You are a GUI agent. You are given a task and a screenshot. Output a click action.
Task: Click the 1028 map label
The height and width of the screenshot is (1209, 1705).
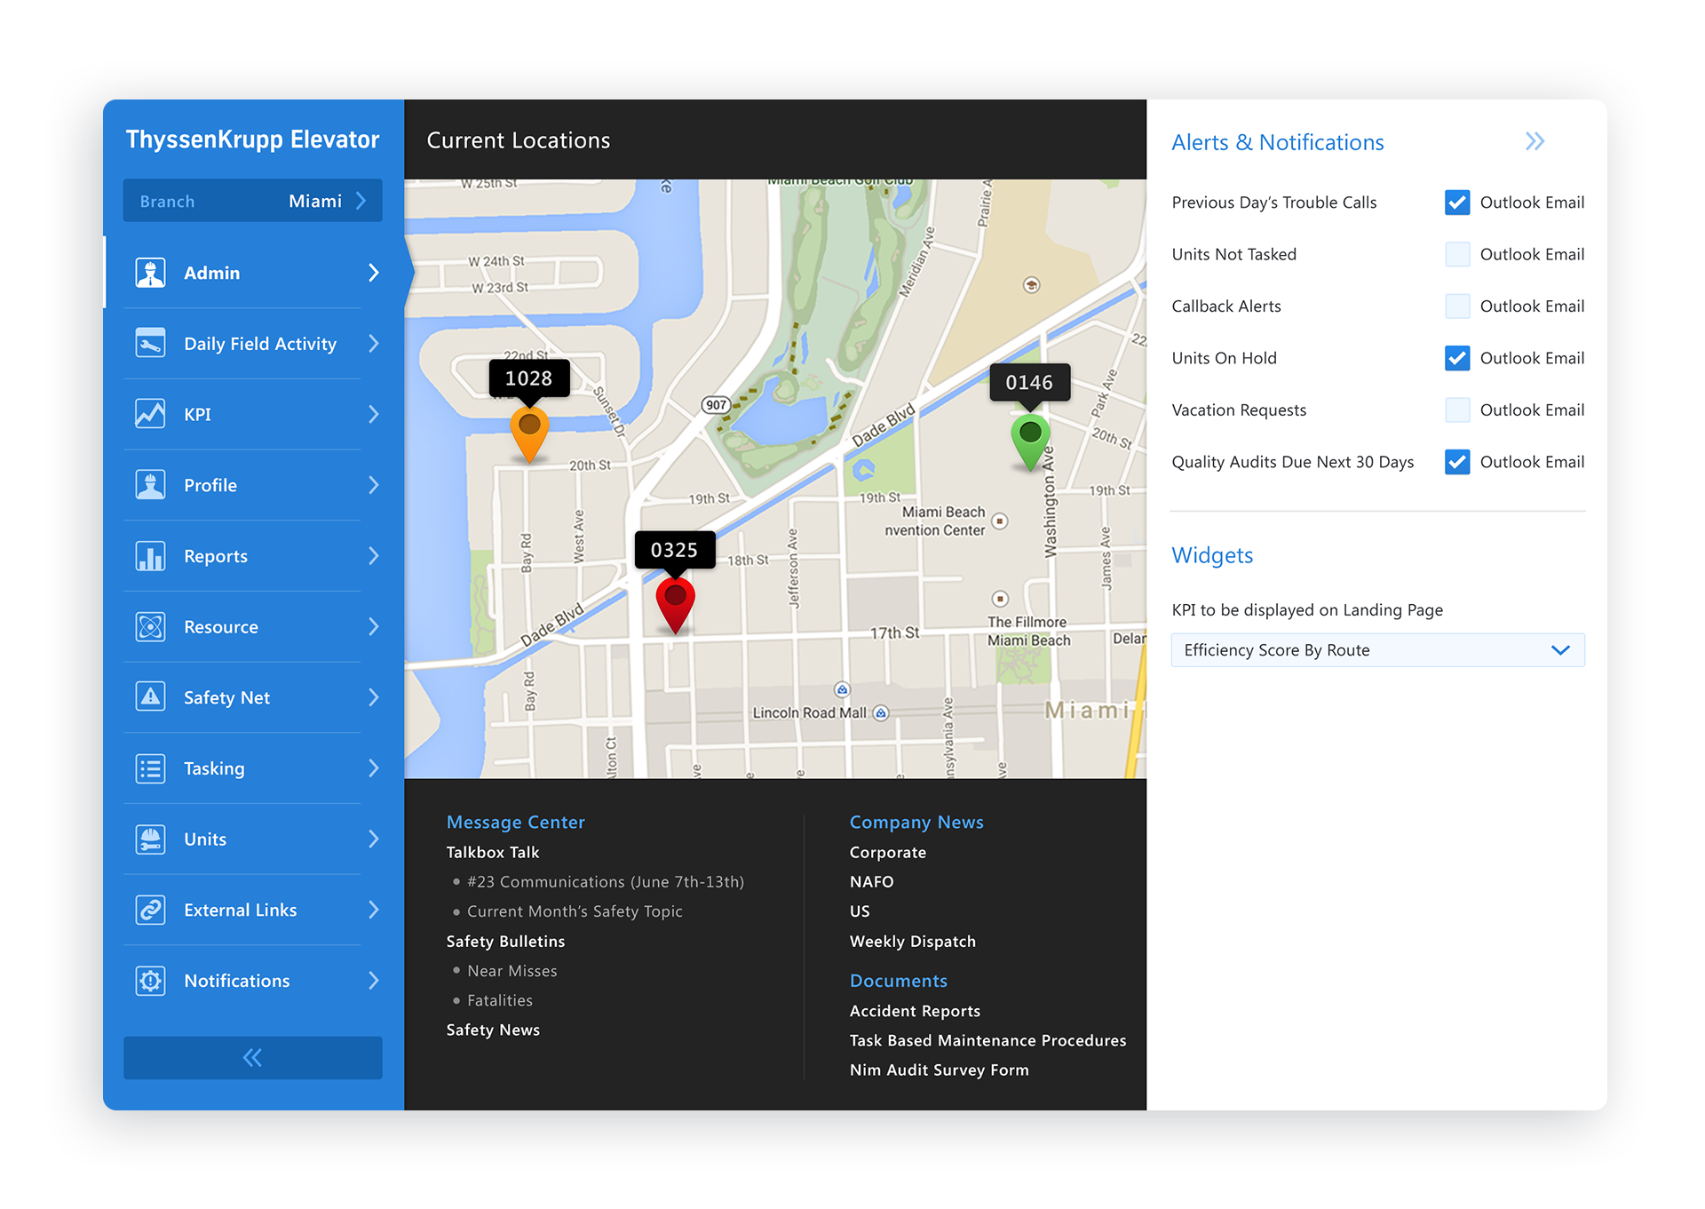[529, 378]
